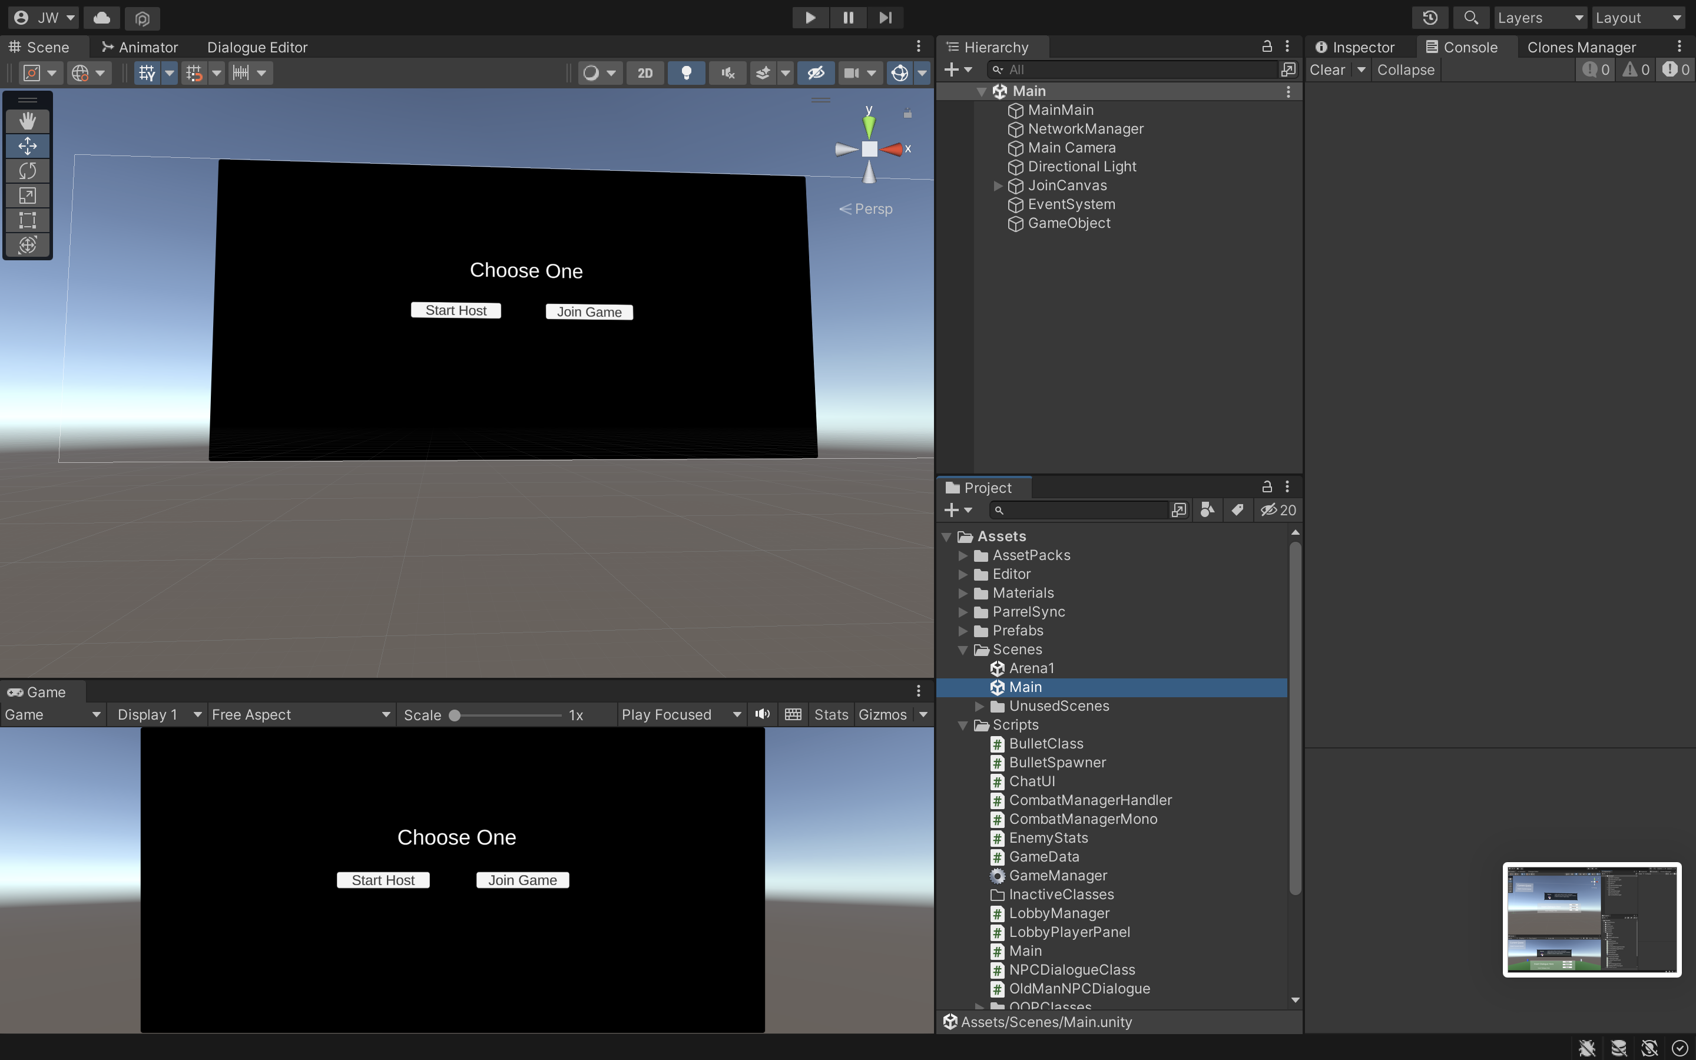Open the Free Aspect dropdown
1696x1060 pixels.
(300, 714)
